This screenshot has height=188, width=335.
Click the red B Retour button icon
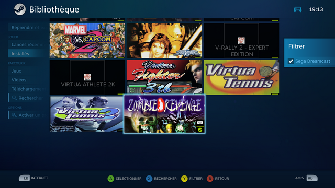click(210, 179)
